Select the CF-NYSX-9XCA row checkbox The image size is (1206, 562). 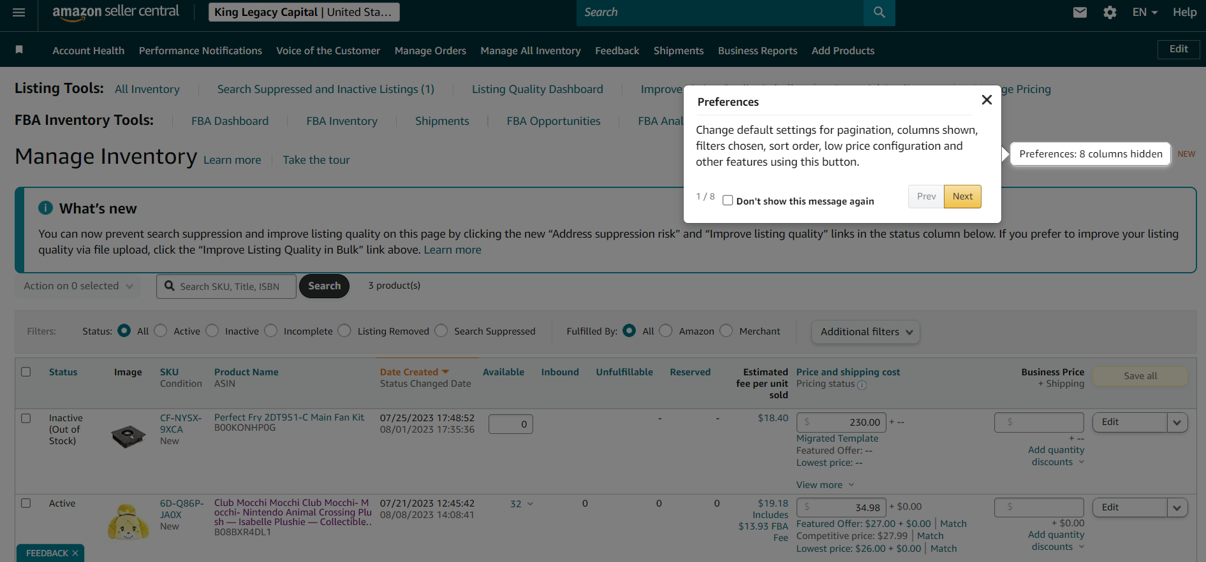(26, 418)
